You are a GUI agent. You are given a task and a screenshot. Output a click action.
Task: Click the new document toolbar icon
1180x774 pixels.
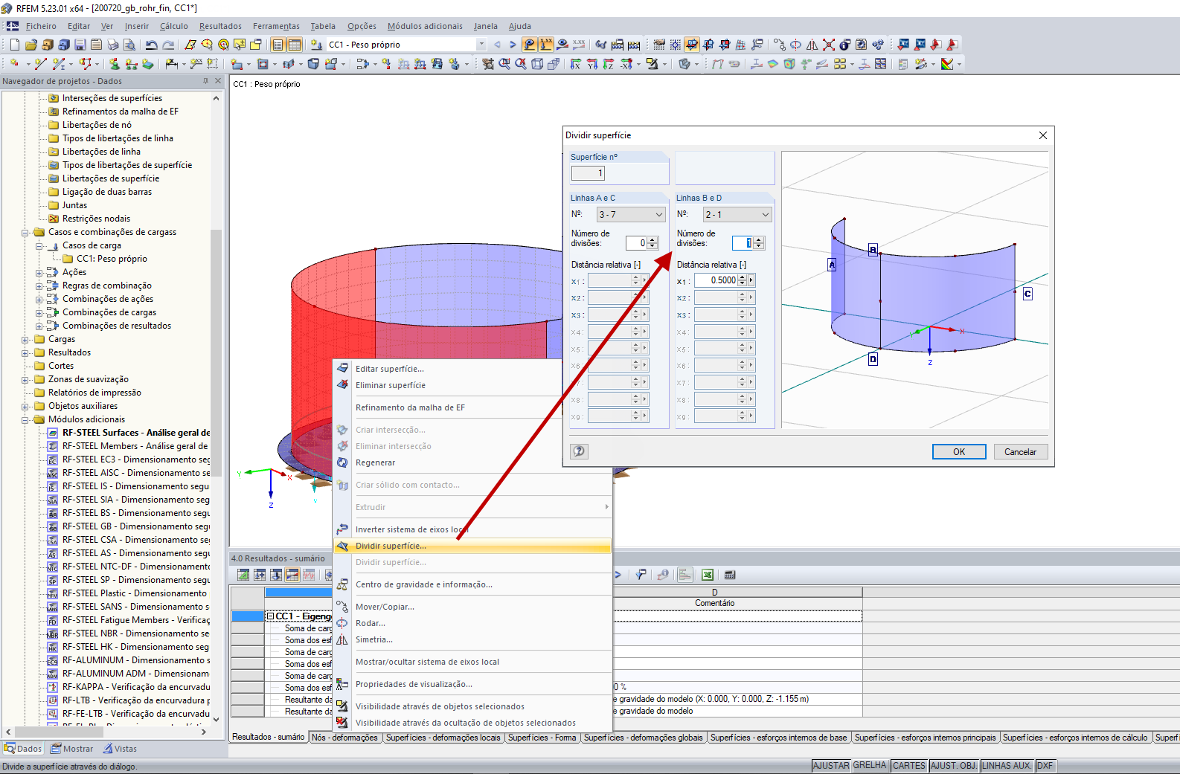tap(15, 45)
